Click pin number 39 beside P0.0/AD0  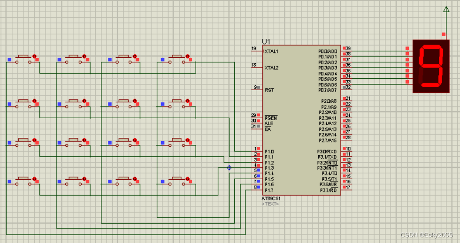[348, 48]
